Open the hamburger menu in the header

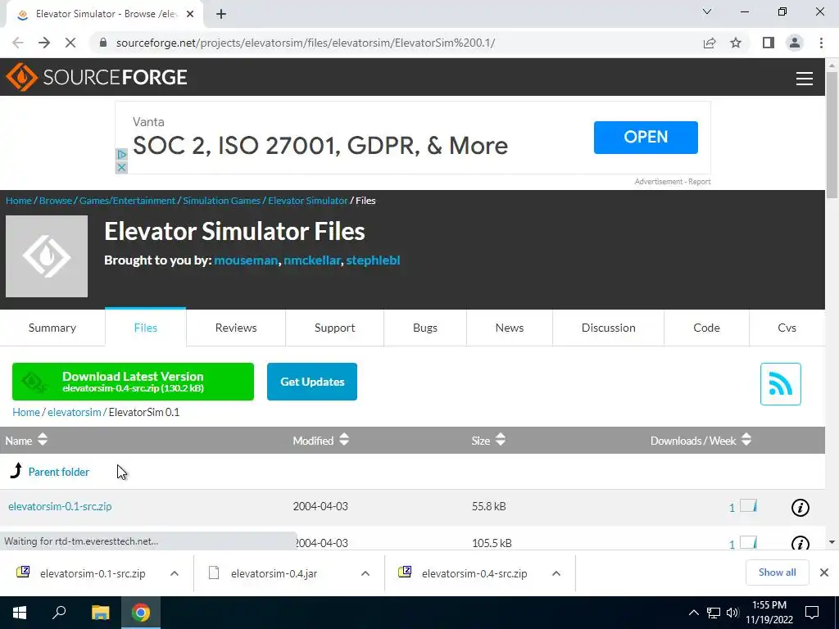pyautogui.click(x=805, y=78)
